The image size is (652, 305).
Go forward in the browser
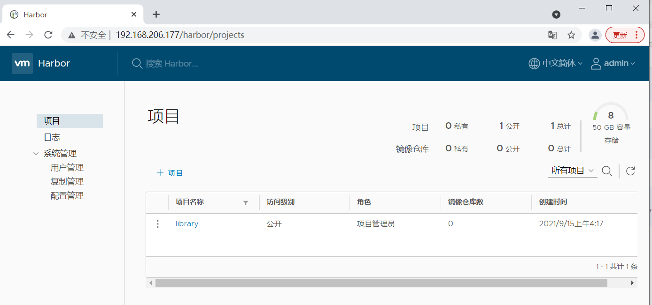point(29,35)
